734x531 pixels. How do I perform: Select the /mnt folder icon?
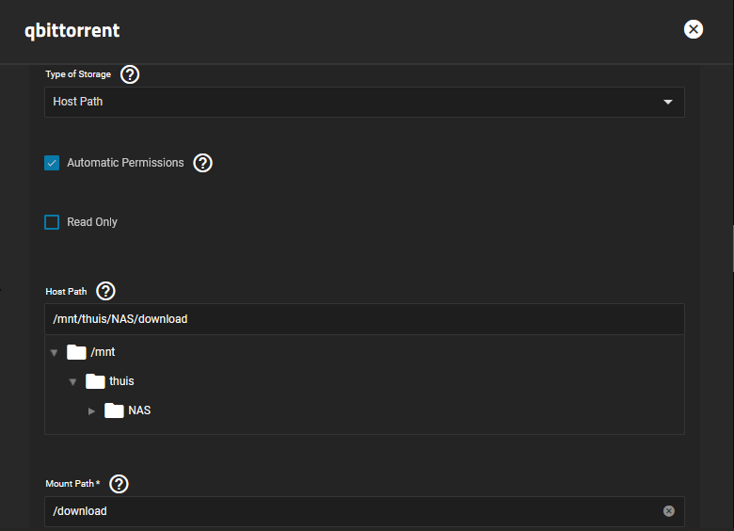coord(76,352)
